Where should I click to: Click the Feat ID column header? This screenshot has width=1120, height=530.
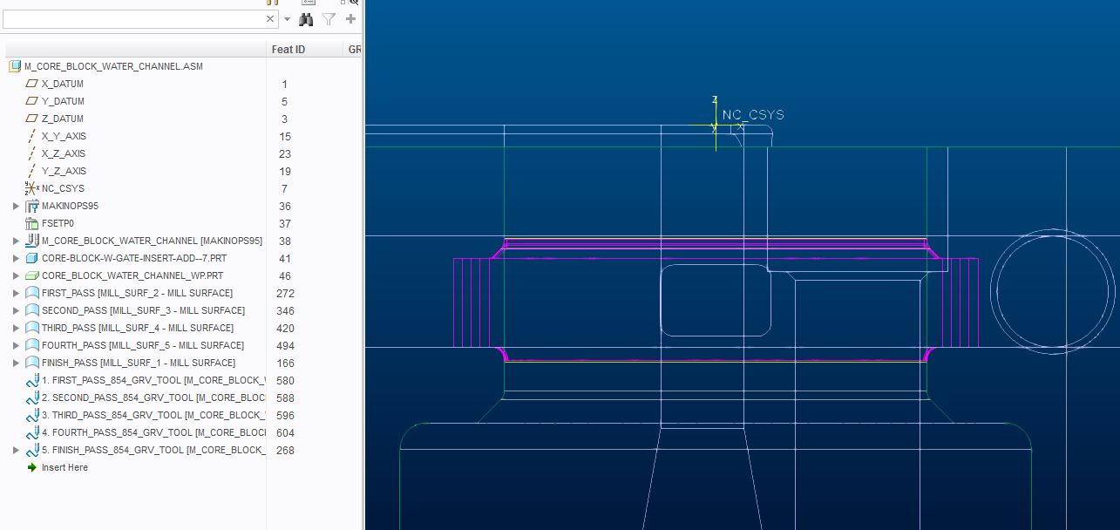tap(288, 50)
